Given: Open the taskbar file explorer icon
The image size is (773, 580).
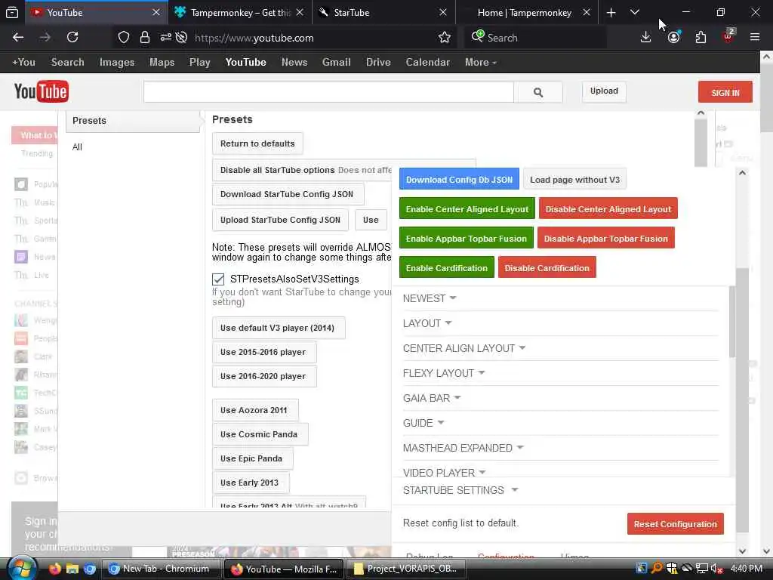Looking at the screenshot, I should pyautogui.click(x=72, y=569).
